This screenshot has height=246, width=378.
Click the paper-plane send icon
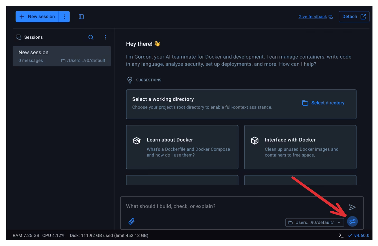pos(353,207)
